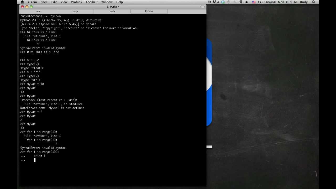This screenshot has height=189, width=336.
Task: Click the 'v = "hi"' assignment line
Action: (34, 72)
